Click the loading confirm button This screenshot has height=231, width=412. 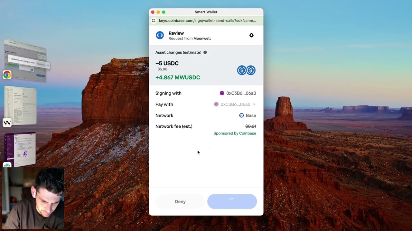(x=232, y=201)
